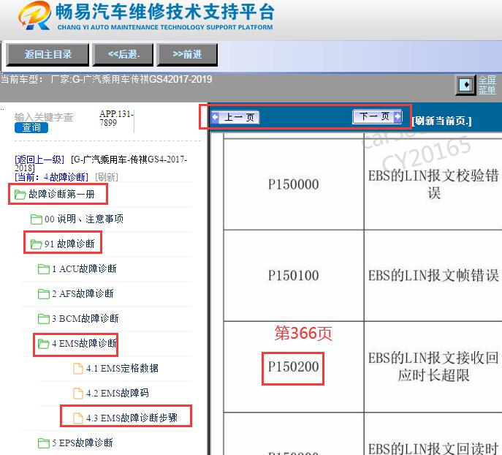Open 4.2 EMS故障码 page
This screenshot has height=455, width=502.
pyautogui.click(x=117, y=393)
